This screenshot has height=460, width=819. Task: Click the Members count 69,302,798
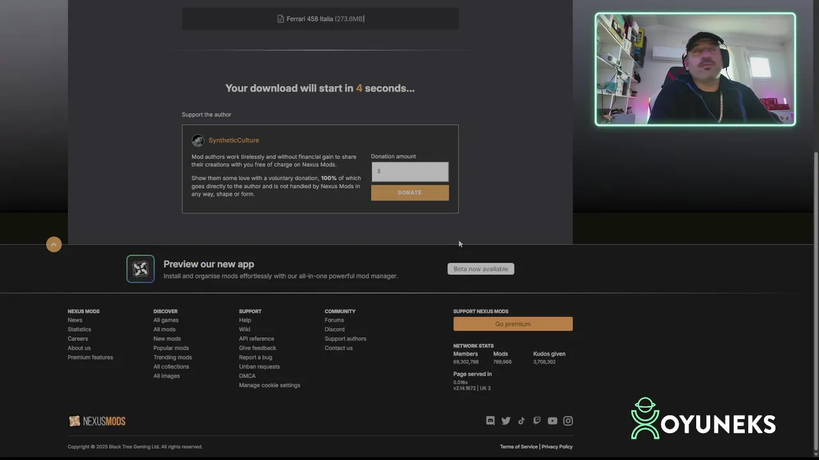coord(466,362)
